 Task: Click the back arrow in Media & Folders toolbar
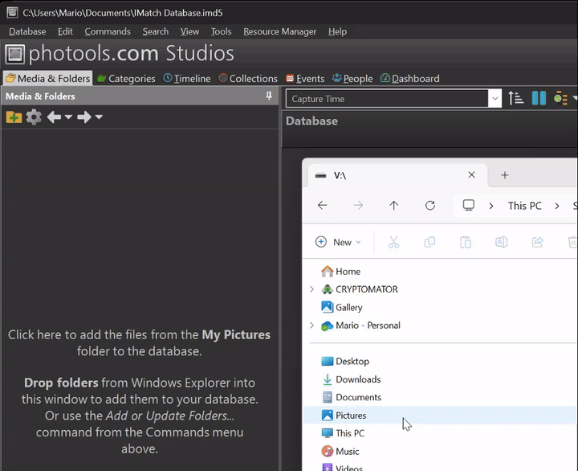(55, 117)
